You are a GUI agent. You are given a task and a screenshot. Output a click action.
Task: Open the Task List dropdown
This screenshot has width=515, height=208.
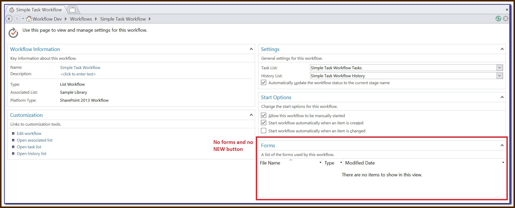coord(499,68)
